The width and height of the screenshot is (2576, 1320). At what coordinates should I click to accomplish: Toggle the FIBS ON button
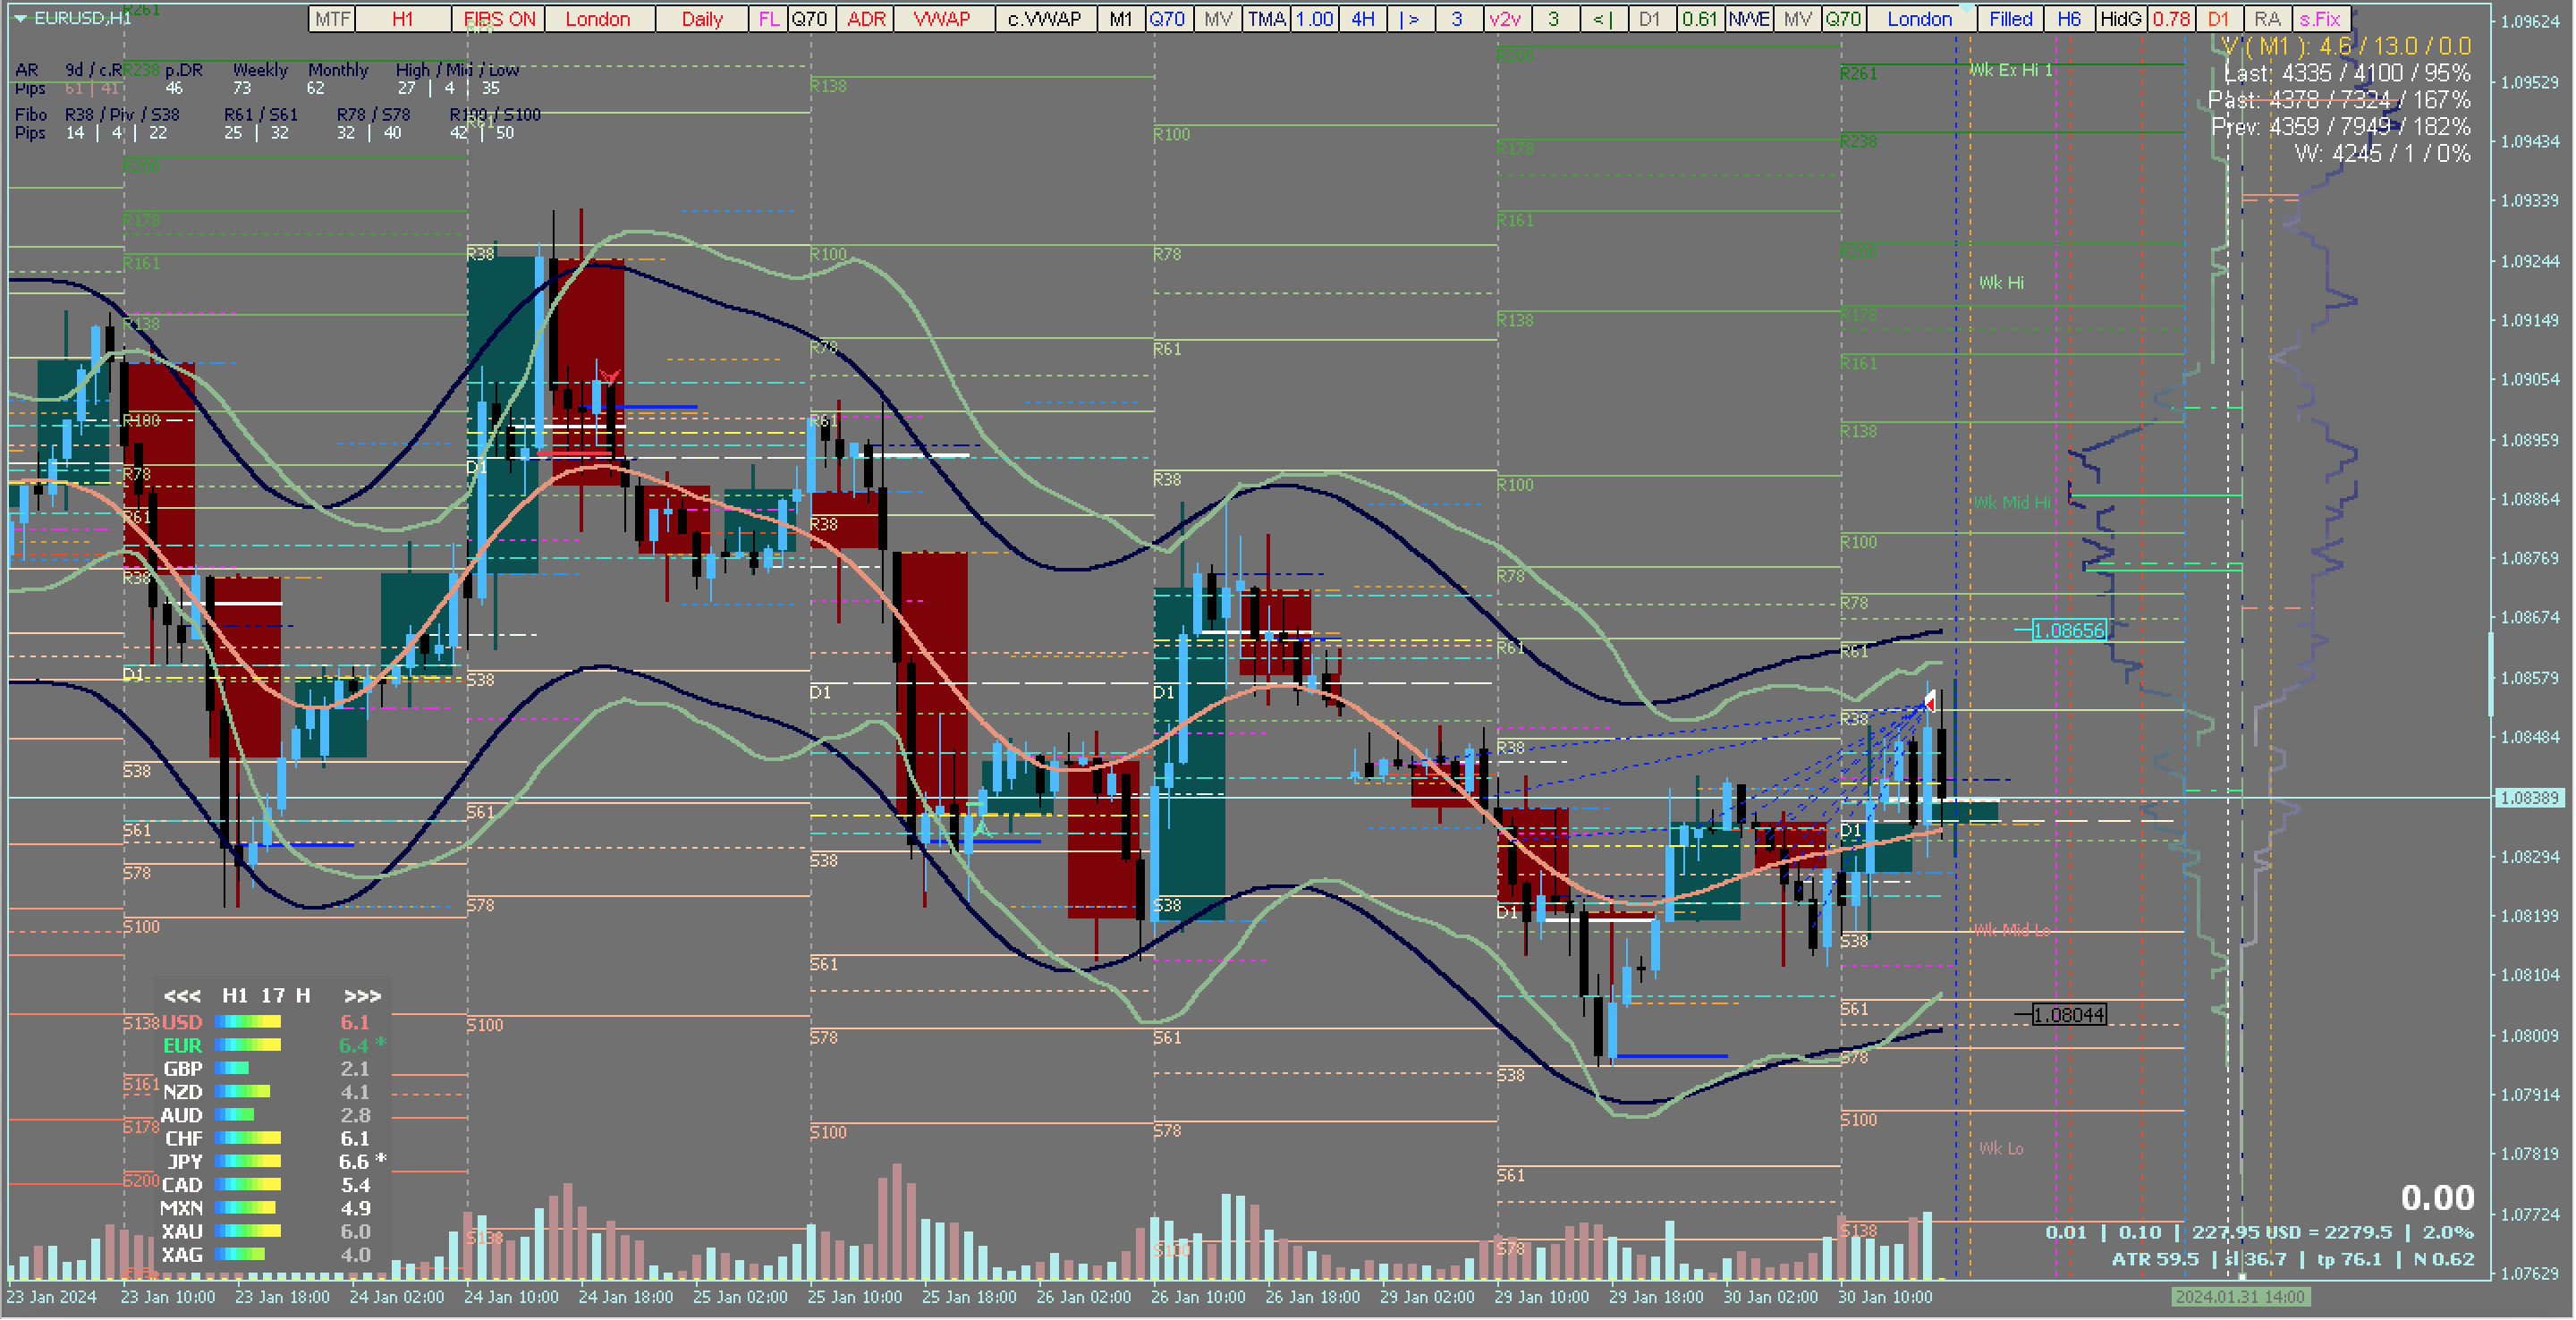point(499,18)
